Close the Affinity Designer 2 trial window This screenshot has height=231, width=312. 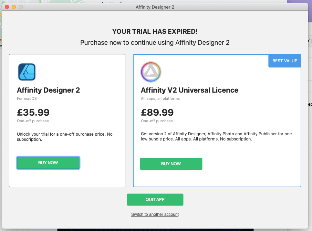[7, 7]
